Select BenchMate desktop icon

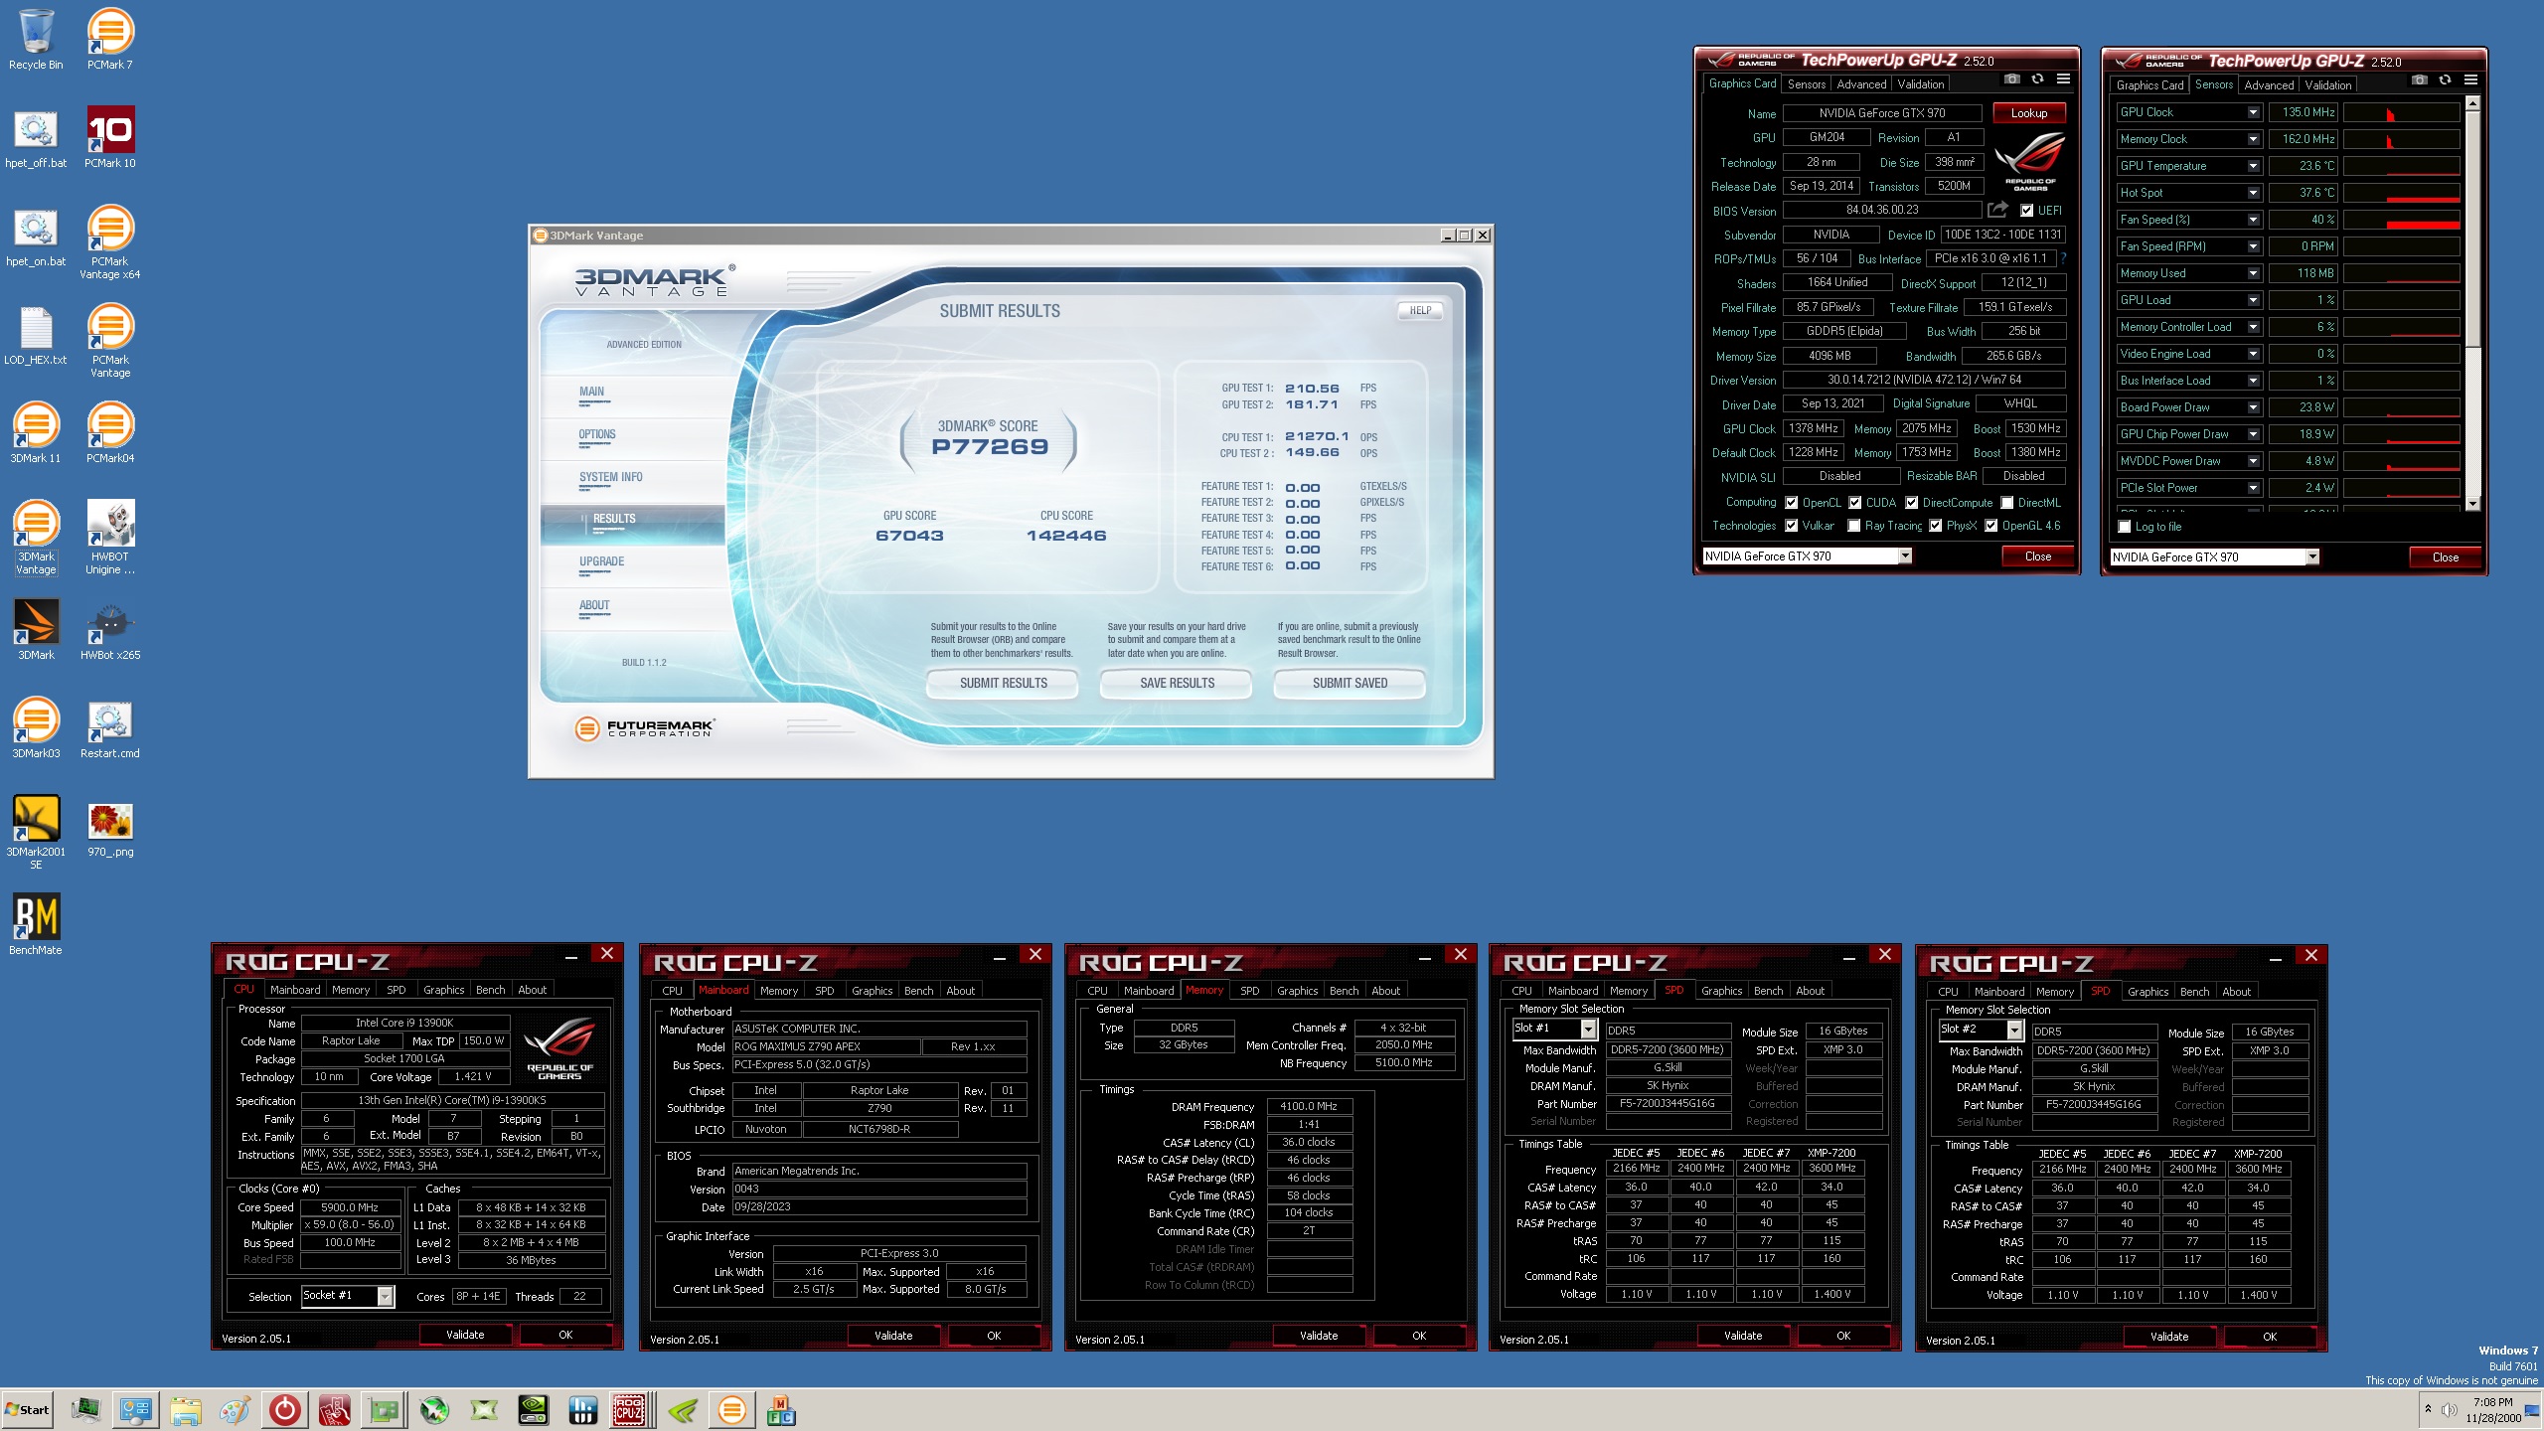tap(36, 924)
